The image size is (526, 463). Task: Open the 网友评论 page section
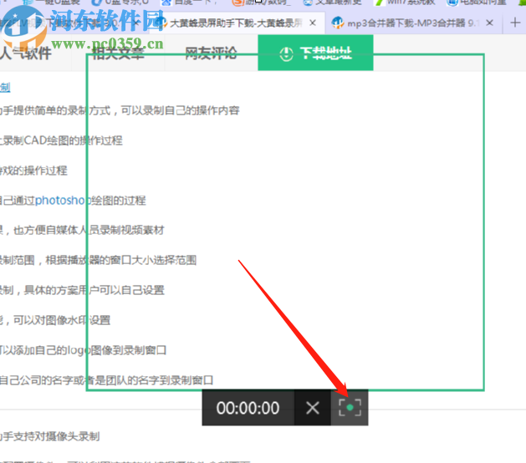(x=211, y=53)
